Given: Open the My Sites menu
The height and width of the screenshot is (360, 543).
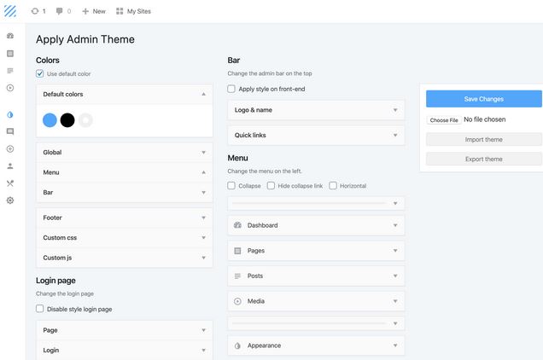Looking at the screenshot, I should tap(133, 11).
